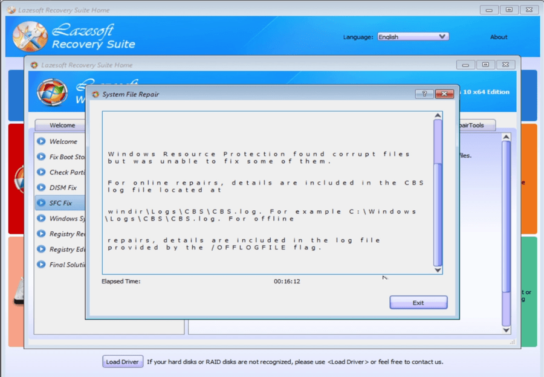Click the arrow icon beside Welcome
This screenshot has height=377, width=544.
pos(41,141)
